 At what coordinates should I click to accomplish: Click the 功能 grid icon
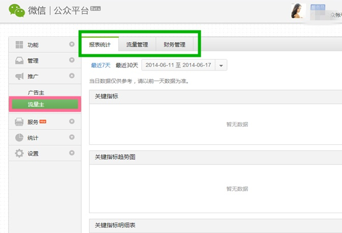coord(19,45)
